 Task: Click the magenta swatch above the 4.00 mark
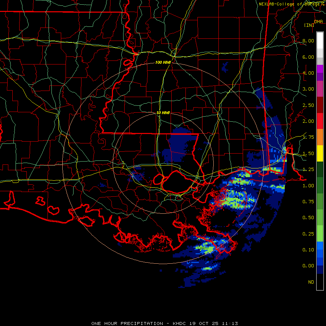point(320,68)
